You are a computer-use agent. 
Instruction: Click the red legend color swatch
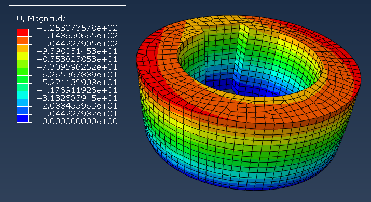(x=22, y=33)
